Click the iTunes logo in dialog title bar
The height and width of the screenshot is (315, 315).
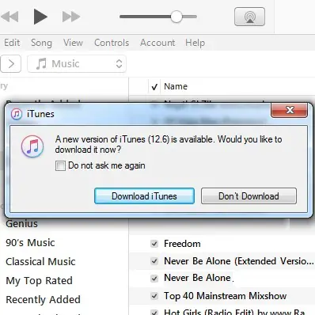click(17, 114)
